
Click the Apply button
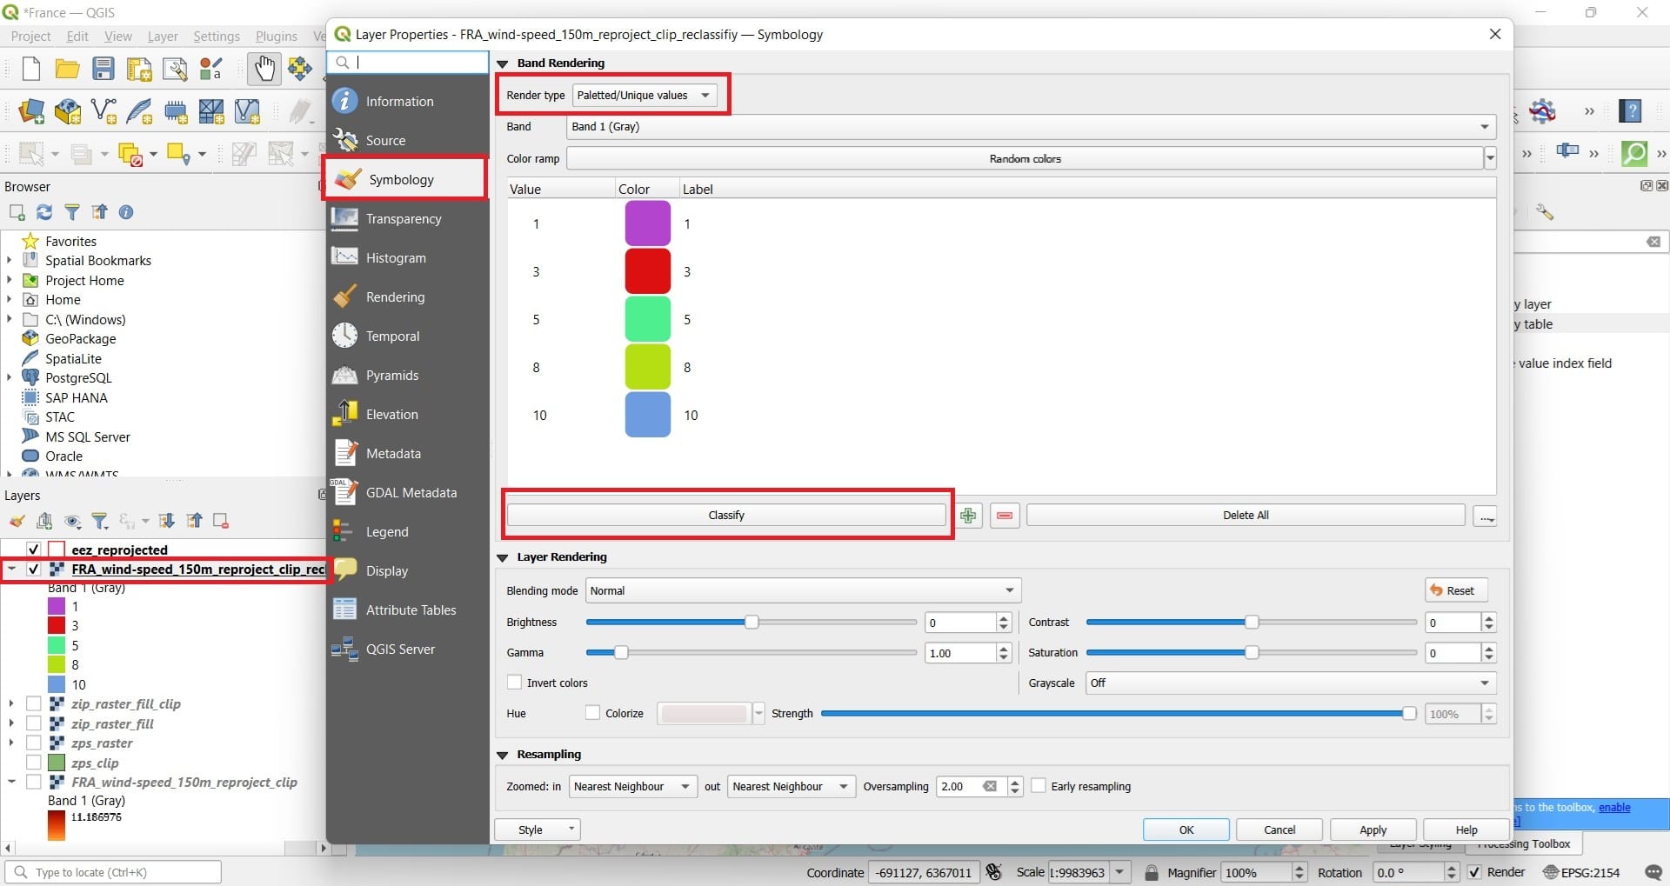pyautogui.click(x=1373, y=829)
